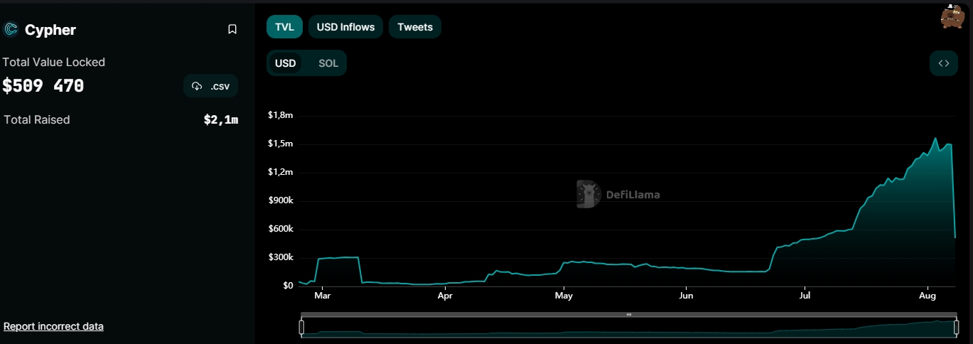
Task: Click the $1,5m y-axis label
Action: (x=280, y=144)
